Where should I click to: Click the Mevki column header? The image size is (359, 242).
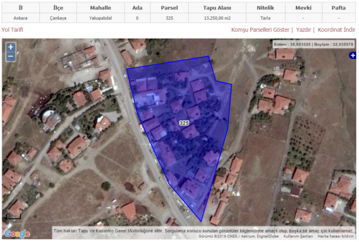click(x=303, y=8)
